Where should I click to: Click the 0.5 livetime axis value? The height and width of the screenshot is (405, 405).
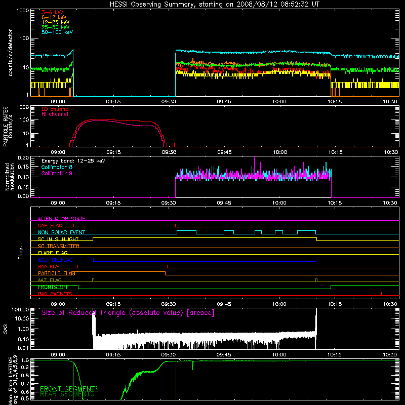click(25, 398)
